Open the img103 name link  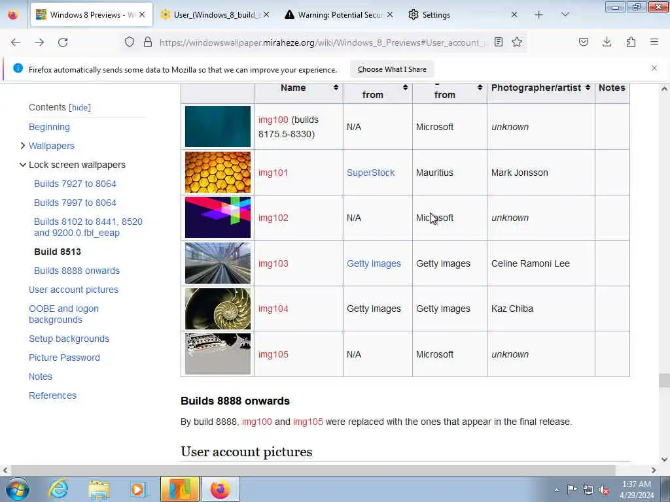273,263
